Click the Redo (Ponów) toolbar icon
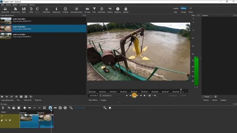 (x=37, y=9)
